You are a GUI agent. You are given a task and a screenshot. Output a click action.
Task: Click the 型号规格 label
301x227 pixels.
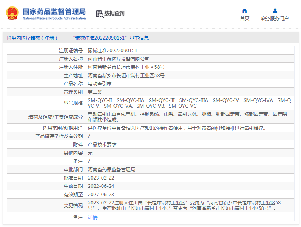point(73,103)
